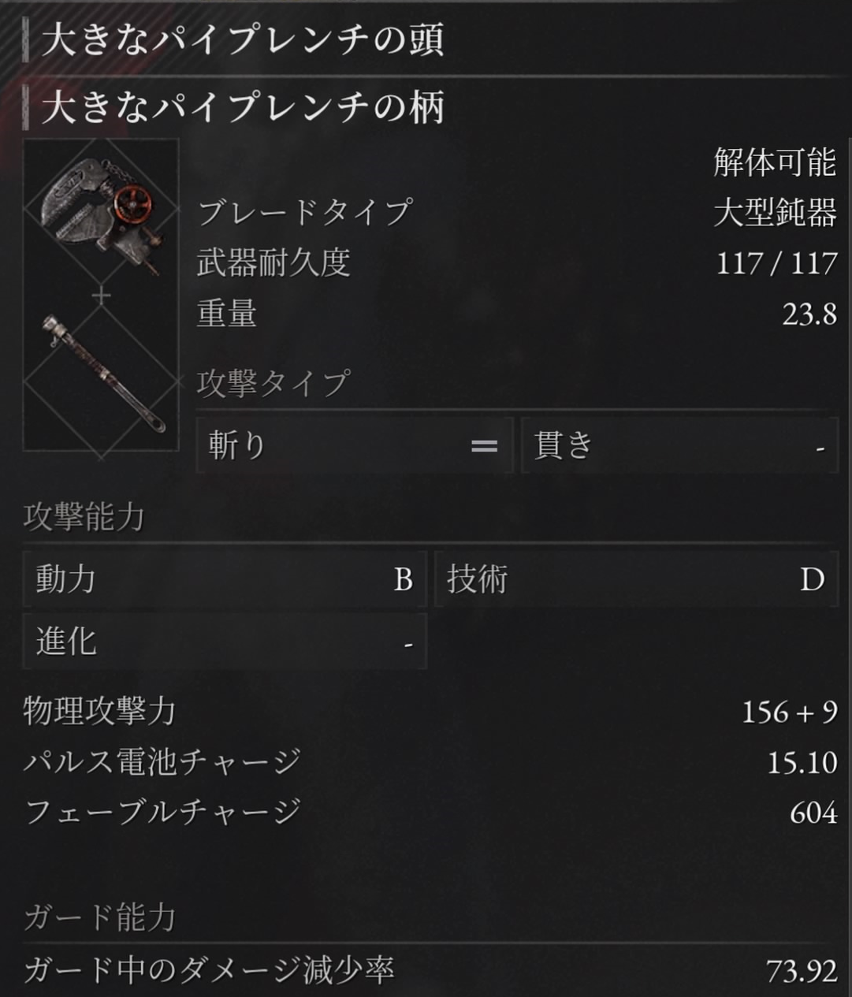Click the equals symbol in 斬り box
Image resolution: width=852 pixels, height=997 pixels.
point(484,446)
